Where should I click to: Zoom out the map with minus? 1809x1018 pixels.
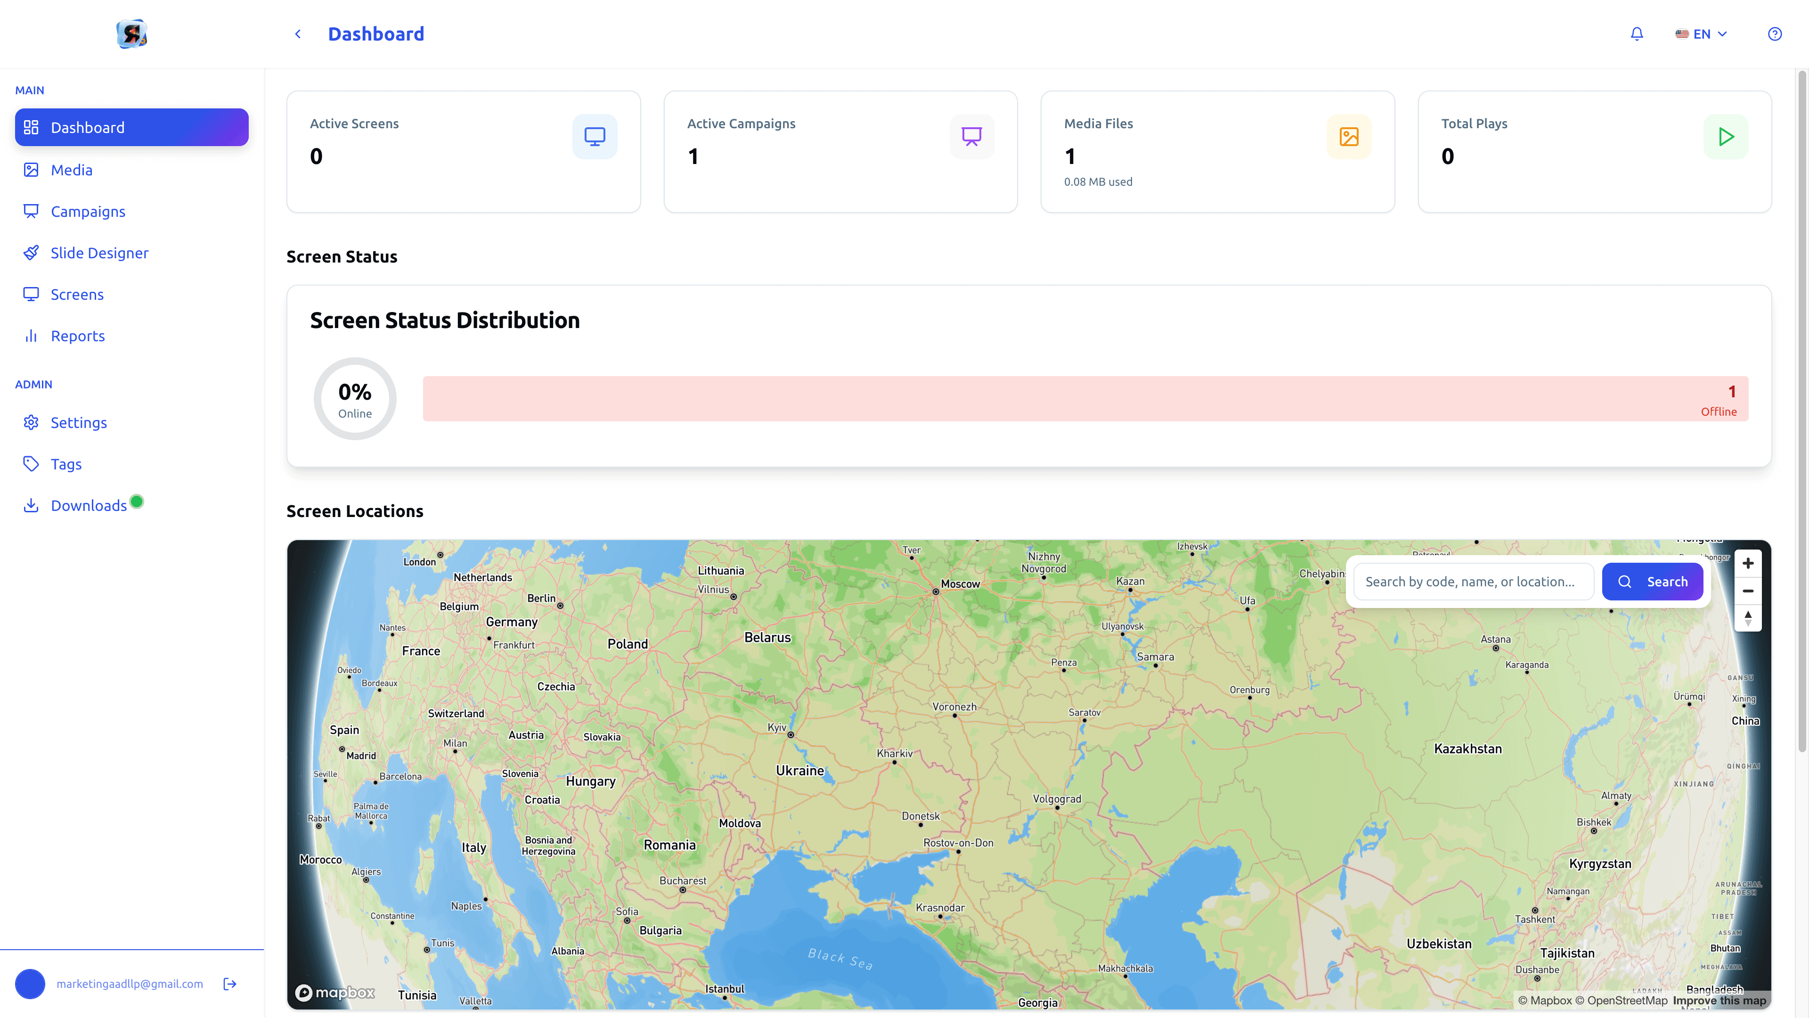1748,591
